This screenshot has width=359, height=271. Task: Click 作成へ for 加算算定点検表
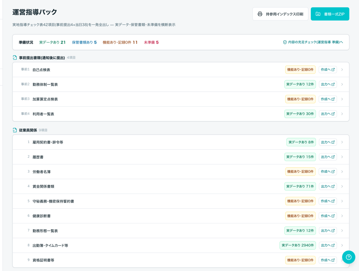pos(328,99)
